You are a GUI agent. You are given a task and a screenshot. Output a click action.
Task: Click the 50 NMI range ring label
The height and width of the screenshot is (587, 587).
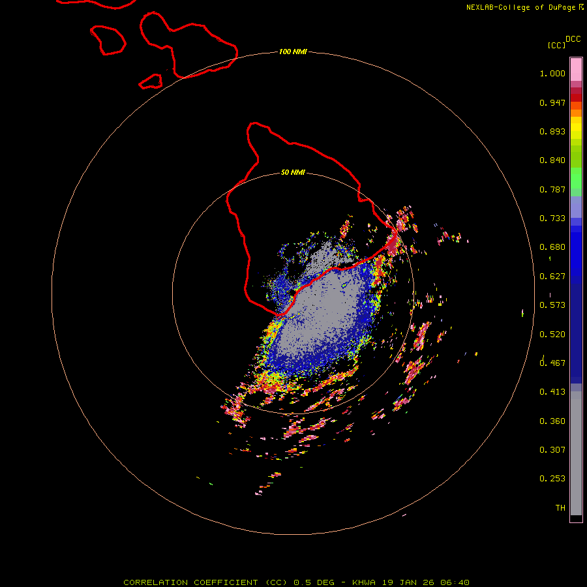pyautogui.click(x=293, y=172)
